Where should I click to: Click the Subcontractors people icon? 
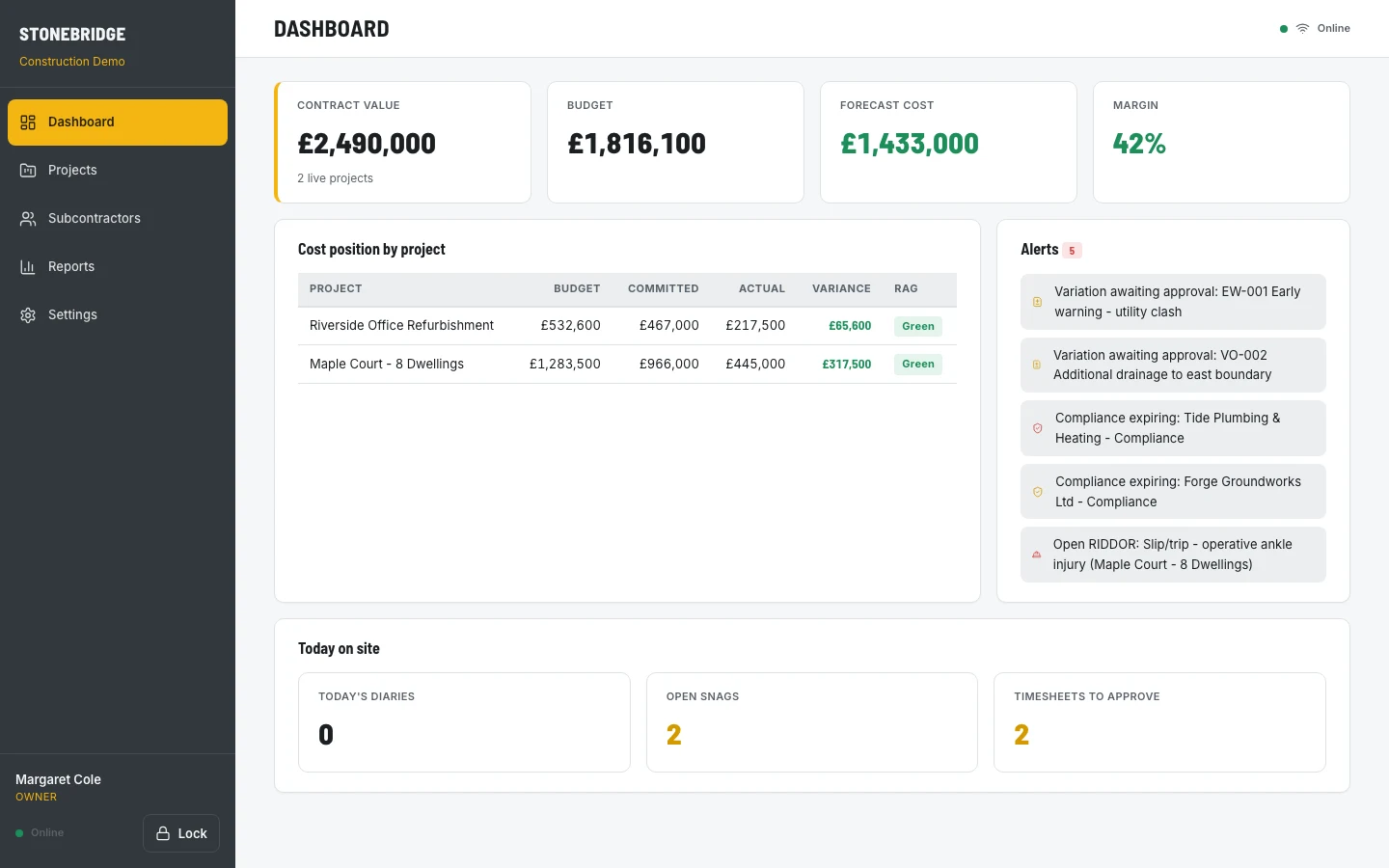coord(28,219)
